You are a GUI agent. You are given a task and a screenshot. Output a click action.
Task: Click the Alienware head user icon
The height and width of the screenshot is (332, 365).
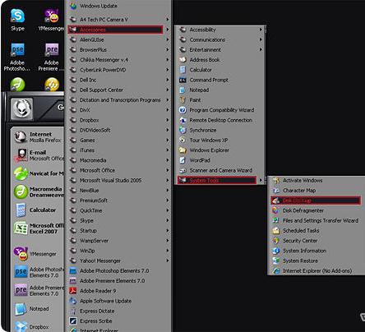click(x=22, y=109)
